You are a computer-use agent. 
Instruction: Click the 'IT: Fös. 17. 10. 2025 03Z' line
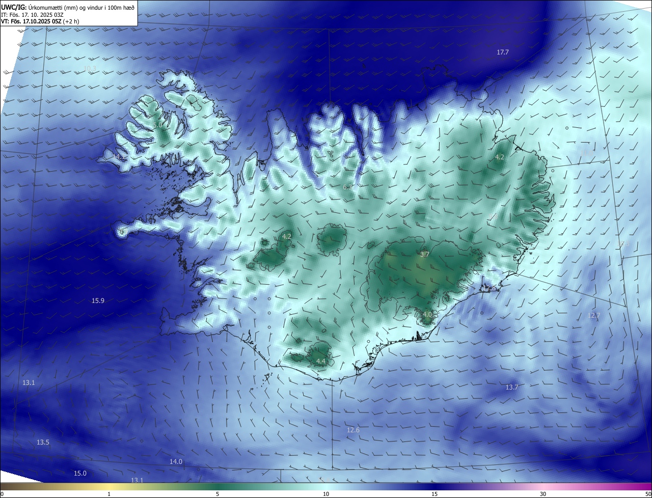pos(32,14)
